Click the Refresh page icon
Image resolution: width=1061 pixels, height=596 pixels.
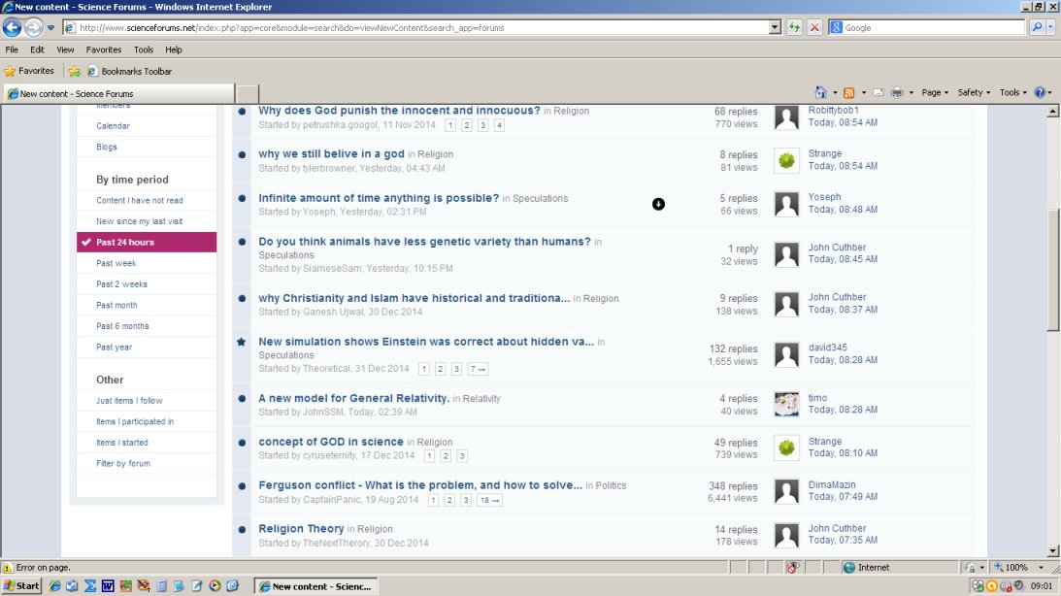coord(795,28)
